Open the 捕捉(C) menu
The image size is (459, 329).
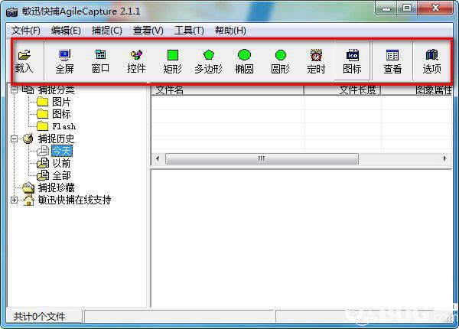pyautogui.click(x=106, y=31)
